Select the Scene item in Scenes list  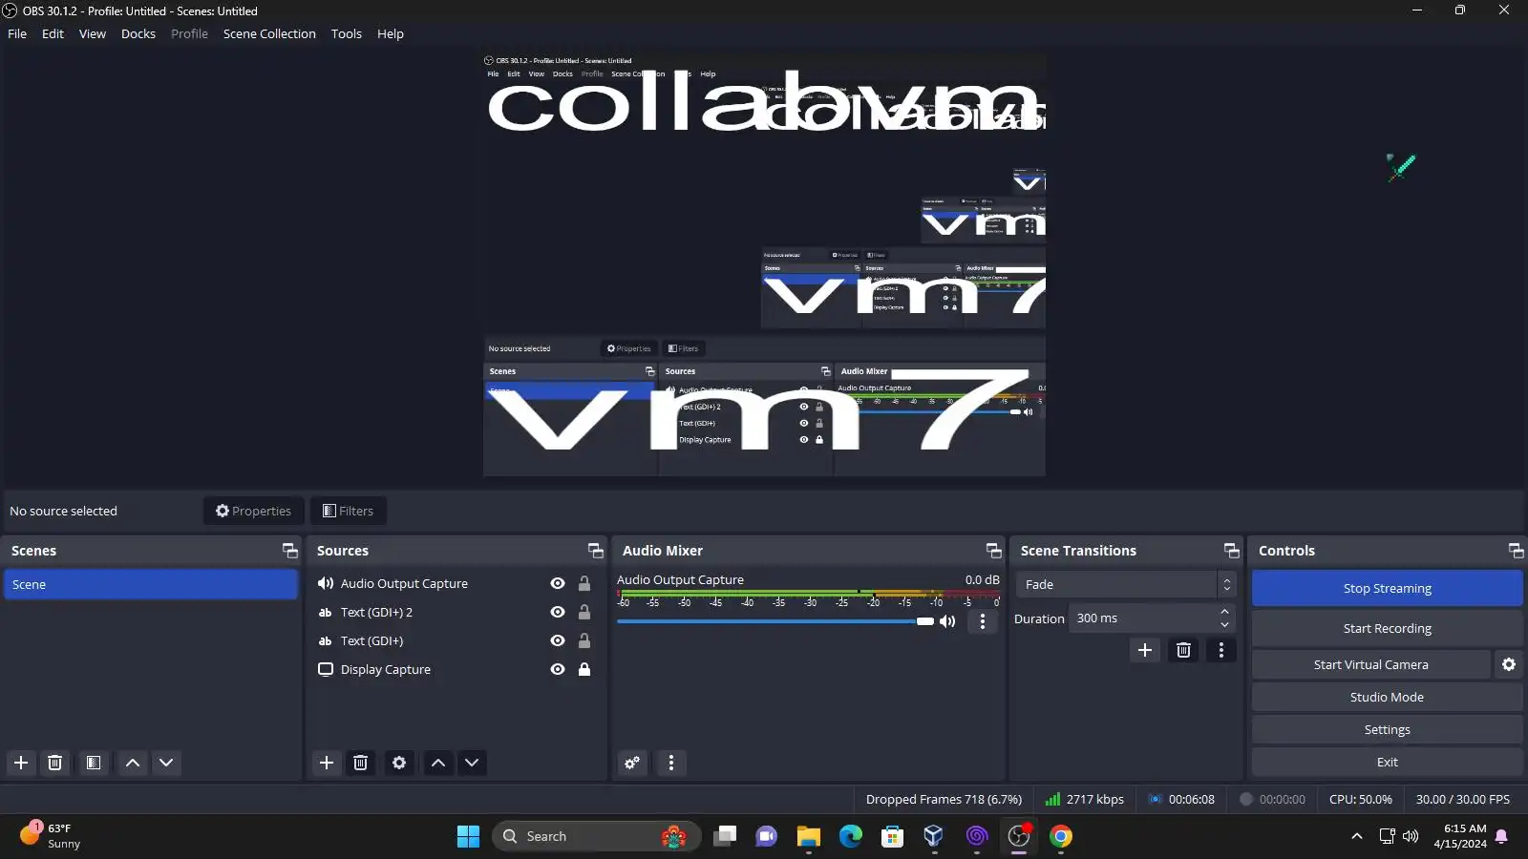[151, 584]
